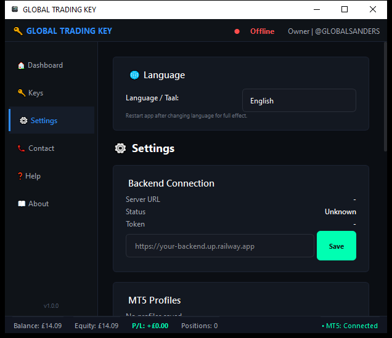This screenshot has height=338, width=392.
Task: Click Balance: £14.09 in status bar
Action: [38, 326]
